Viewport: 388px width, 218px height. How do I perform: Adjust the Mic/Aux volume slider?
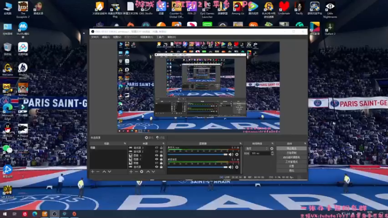point(197,155)
